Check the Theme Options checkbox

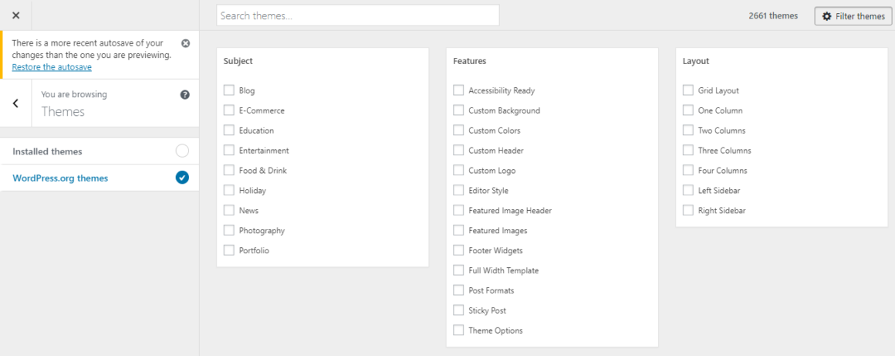[x=458, y=331]
